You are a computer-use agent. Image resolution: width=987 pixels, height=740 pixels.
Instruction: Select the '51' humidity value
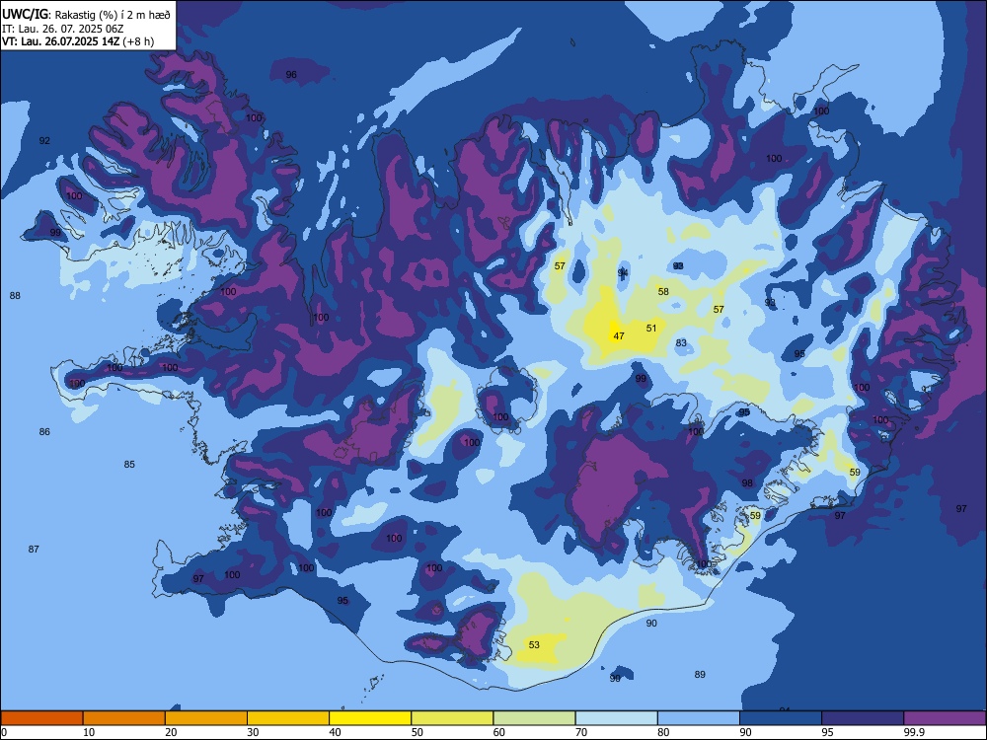[x=651, y=328]
